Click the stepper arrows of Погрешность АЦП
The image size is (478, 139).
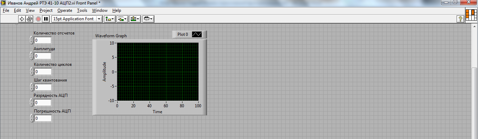(32, 118)
